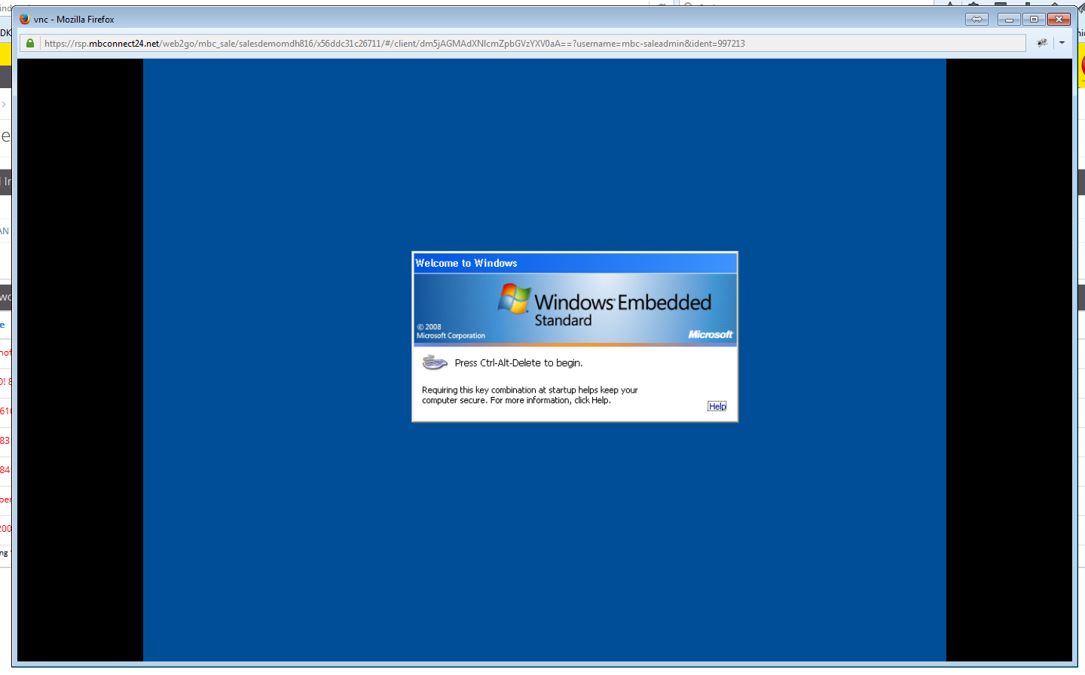The width and height of the screenshot is (1085, 675).
Task: Click the blue remote desktop background below the dialog
Action: point(544,542)
